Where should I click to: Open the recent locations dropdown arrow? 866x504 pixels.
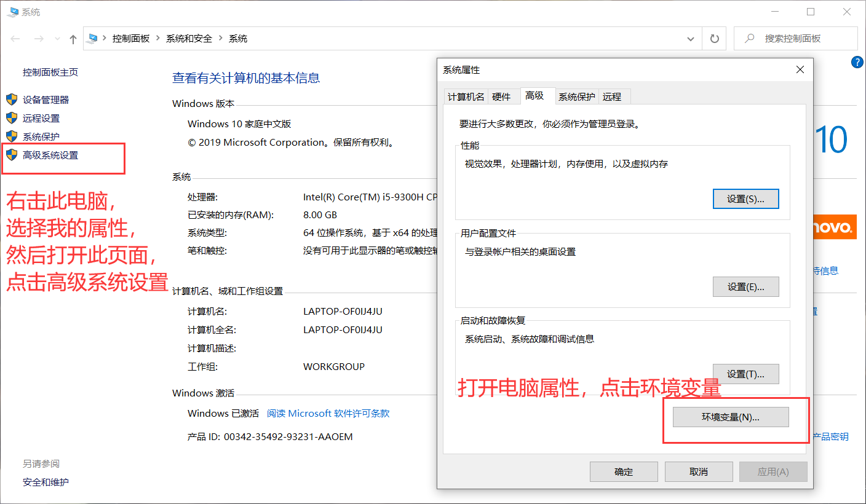57,39
